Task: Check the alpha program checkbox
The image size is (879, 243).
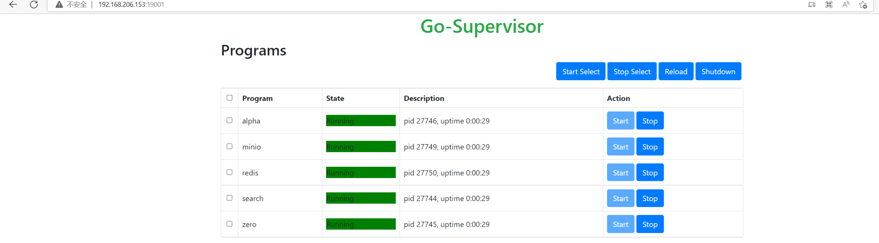Action: click(x=229, y=120)
